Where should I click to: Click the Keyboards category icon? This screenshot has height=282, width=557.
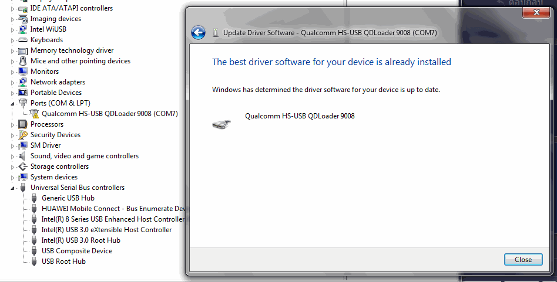point(23,40)
